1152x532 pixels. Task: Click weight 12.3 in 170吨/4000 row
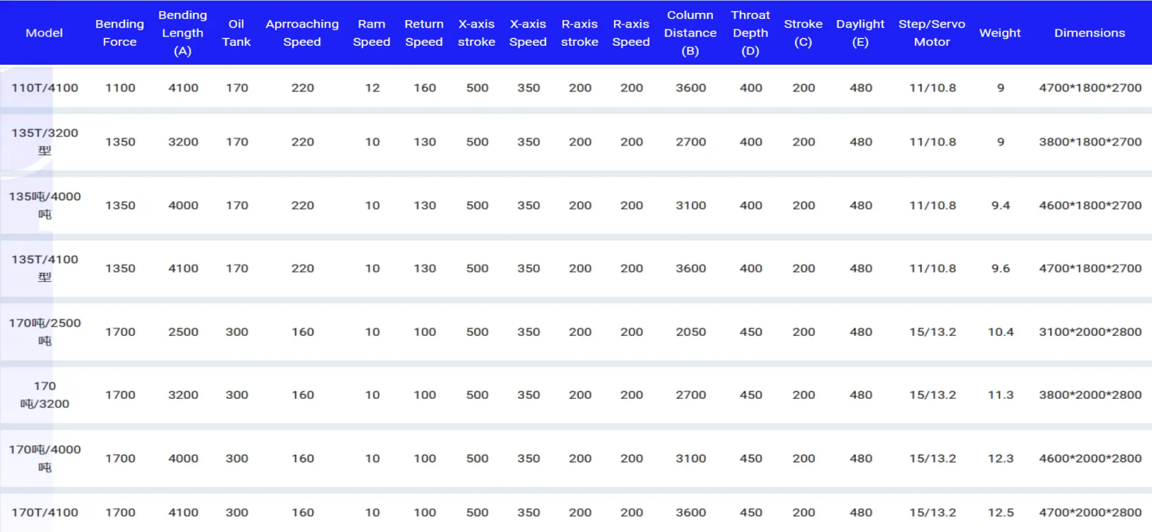point(1000,458)
